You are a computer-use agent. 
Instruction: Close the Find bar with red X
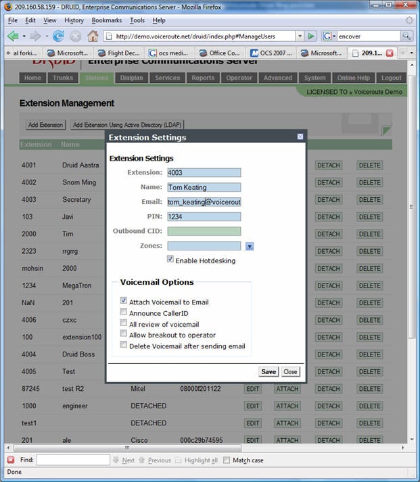pyautogui.click(x=11, y=460)
